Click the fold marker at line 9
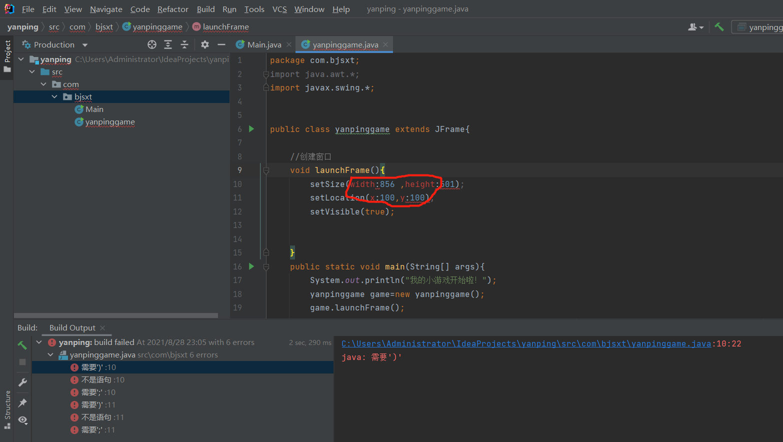The image size is (783, 442). click(266, 170)
